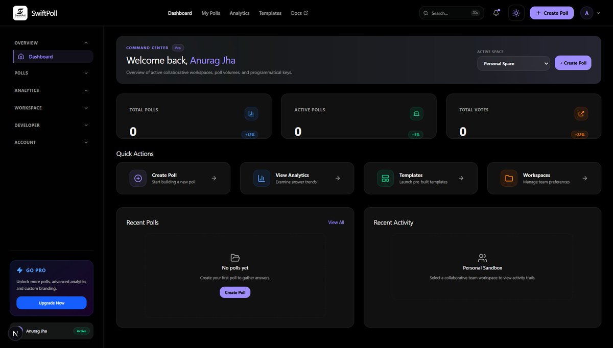Click the Total Votes external-link icon
Viewport: 613px width, 348px height.
581,114
